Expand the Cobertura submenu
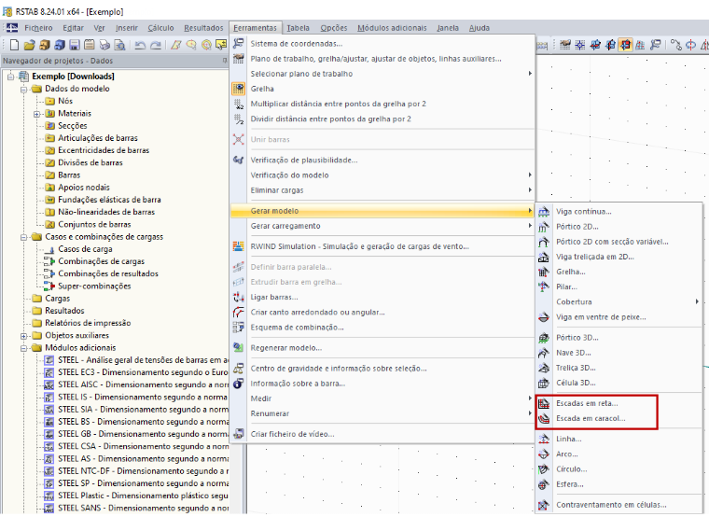The image size is (709, 517). (x=619, y=301)
